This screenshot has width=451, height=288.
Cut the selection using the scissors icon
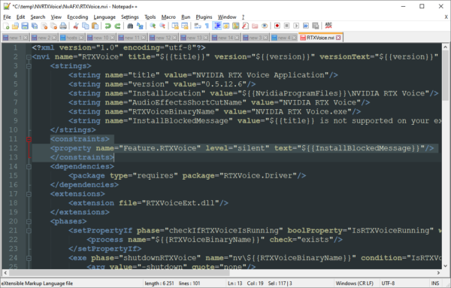[x=76, y=26]
